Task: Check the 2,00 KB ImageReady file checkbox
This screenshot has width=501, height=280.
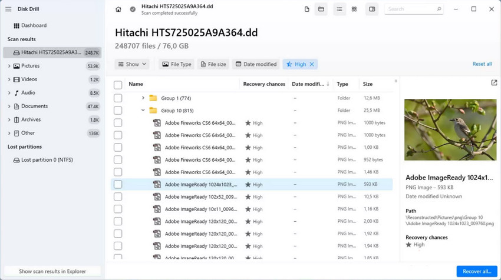Action: pyautogui.click(x=118, y=221)
